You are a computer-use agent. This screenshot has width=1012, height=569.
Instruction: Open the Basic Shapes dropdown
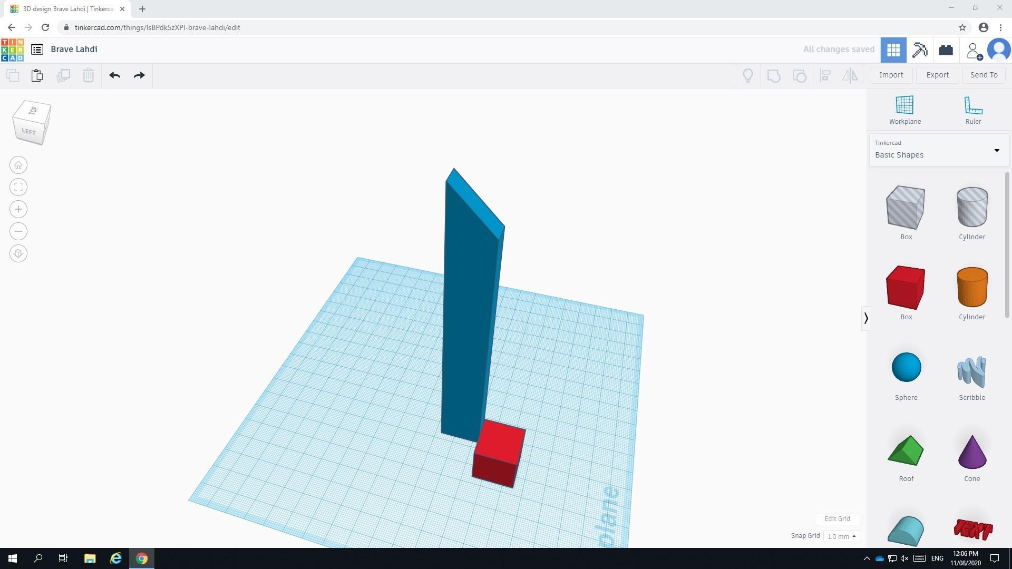[938, 150]
